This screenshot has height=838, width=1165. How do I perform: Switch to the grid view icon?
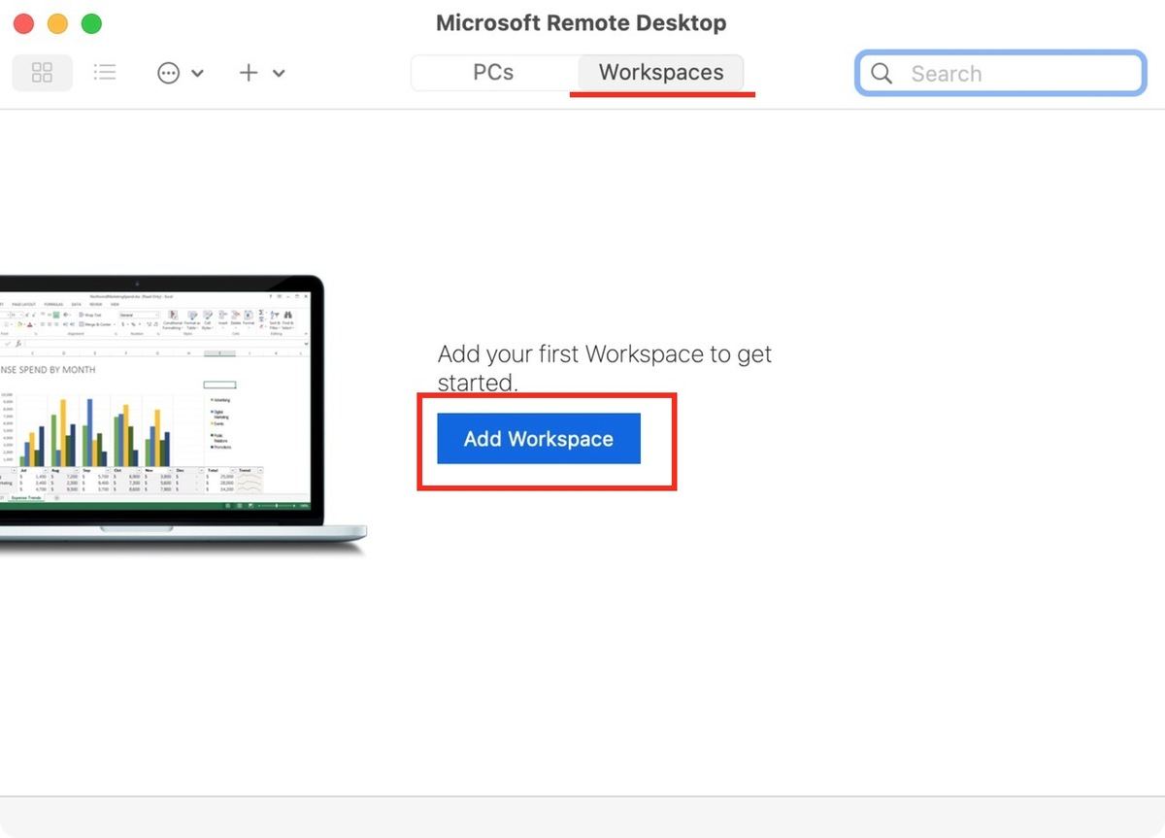coord(43,73)
